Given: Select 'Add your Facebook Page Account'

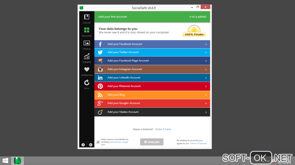Looking at the screenshot, I should tap(152, 61).
